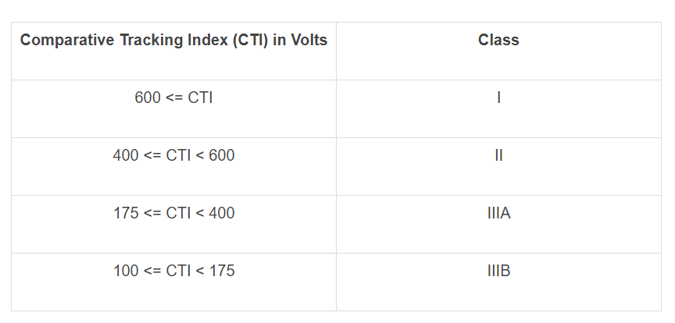Select the "175 <= CTI < 400" cell
The image size is (675, 323).
pos(173,214)
